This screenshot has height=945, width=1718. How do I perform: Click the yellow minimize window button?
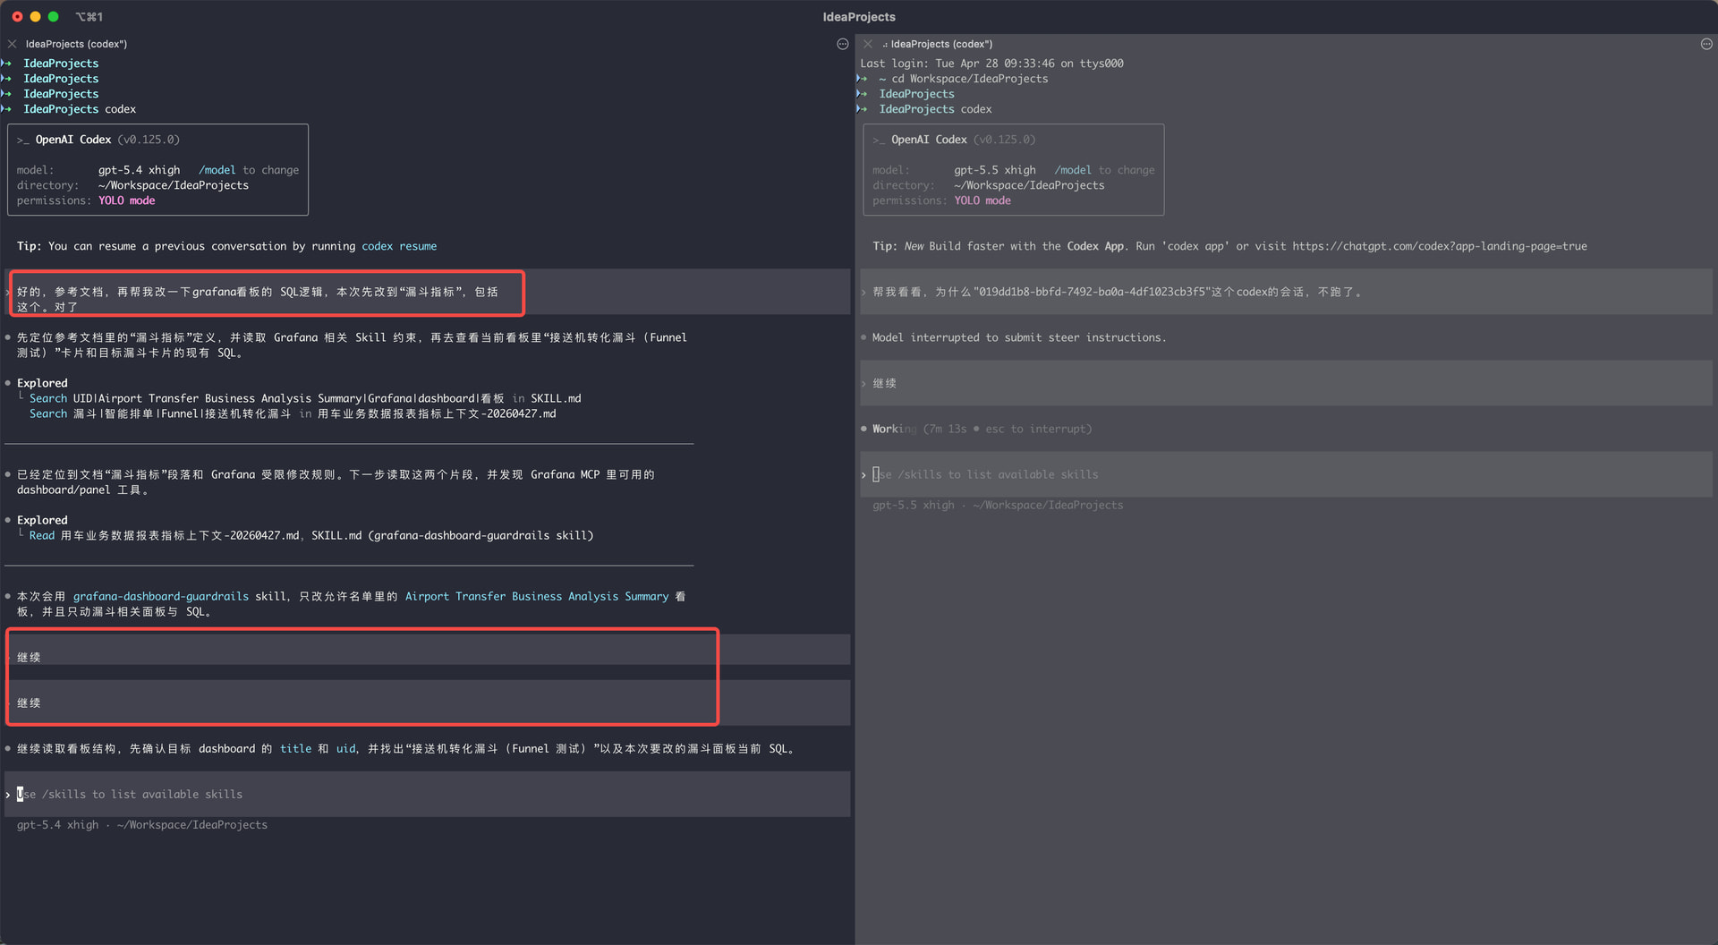35,16
